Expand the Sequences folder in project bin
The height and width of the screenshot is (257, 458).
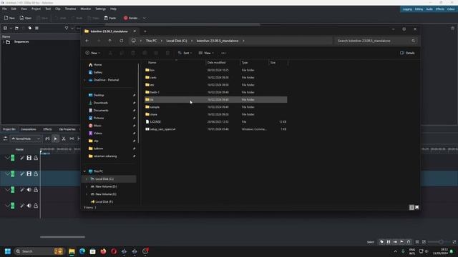3,42
